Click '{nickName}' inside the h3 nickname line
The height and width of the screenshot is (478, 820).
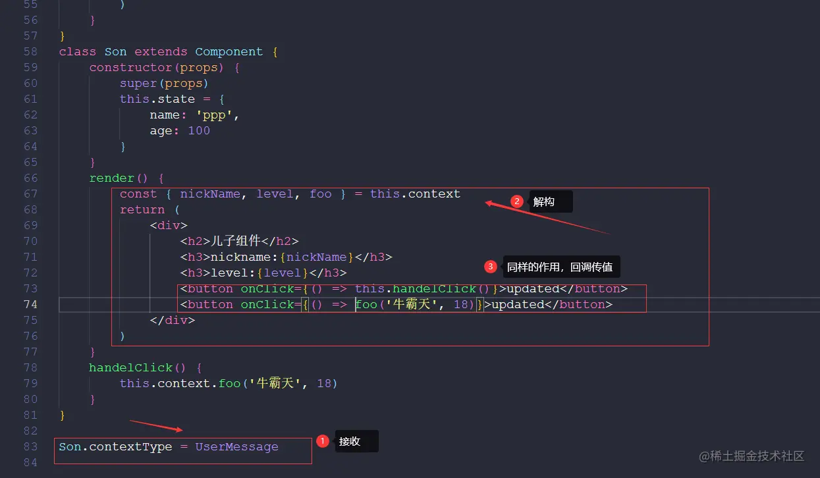pyautogui.click(x=316, y=257)
